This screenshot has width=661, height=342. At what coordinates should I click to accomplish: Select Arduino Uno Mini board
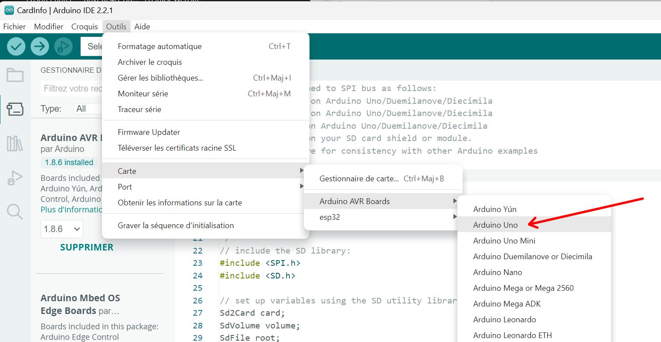pos(534,241)
